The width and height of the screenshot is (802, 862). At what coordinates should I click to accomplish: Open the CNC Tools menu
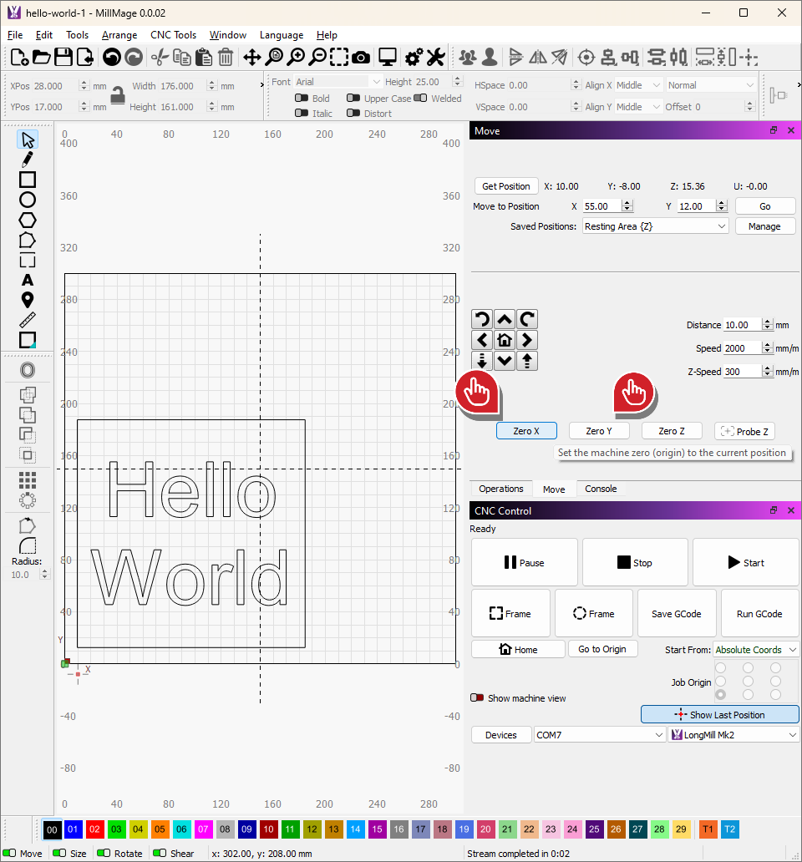[x=173, y=35]
